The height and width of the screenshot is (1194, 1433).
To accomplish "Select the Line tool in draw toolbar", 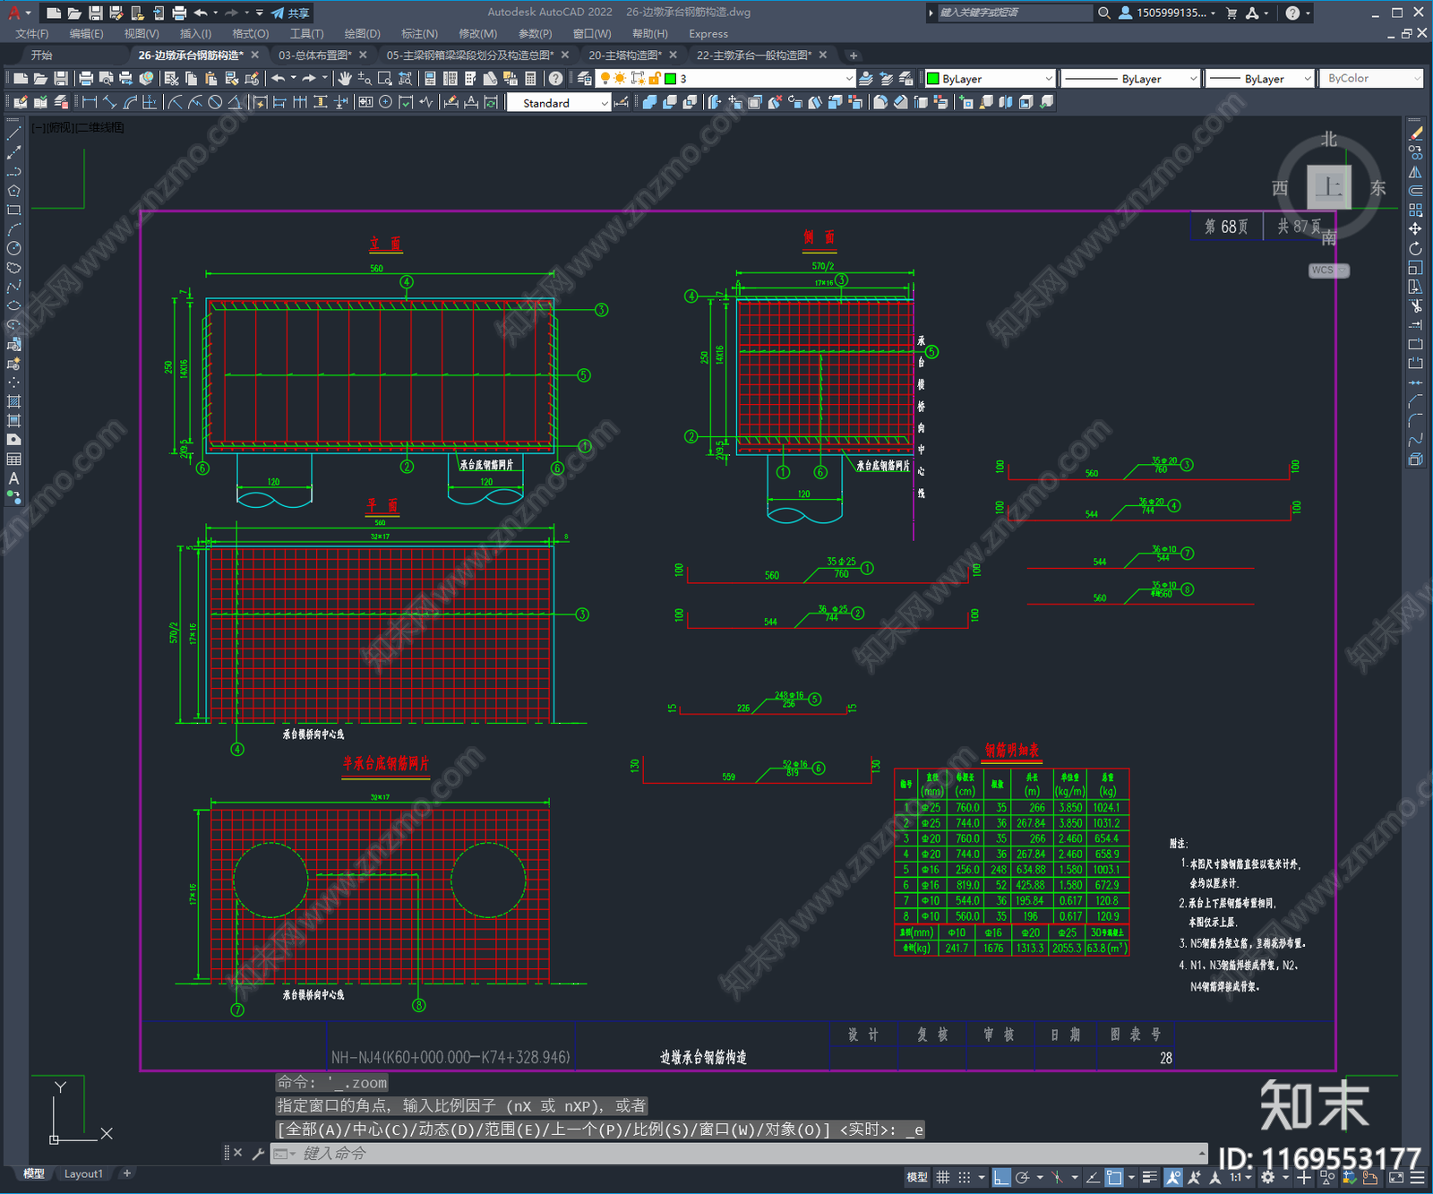I will (x=13, y=133).
